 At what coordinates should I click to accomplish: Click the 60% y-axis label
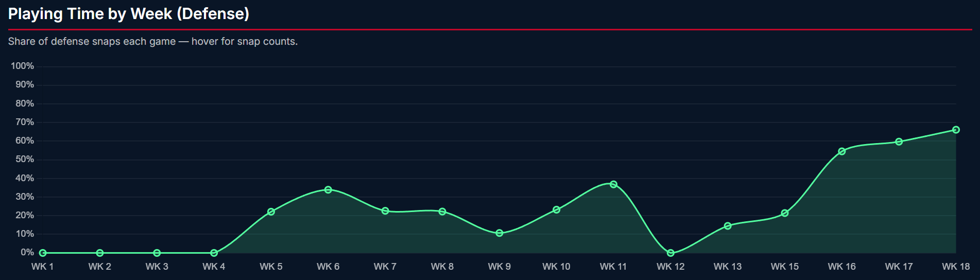click(25, 141)
